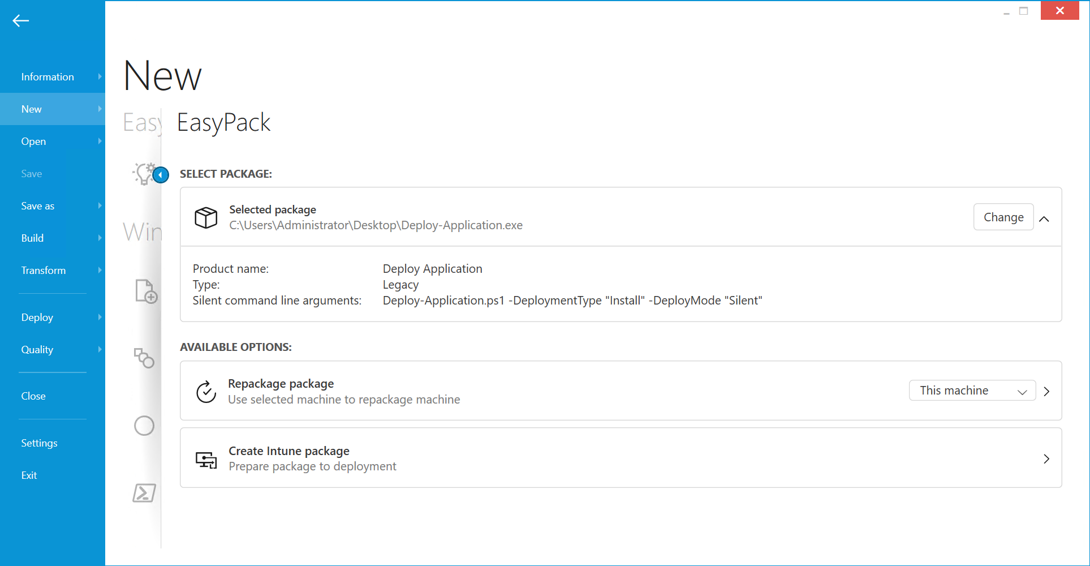Collapse the Selected package details chevron
This screenshot has height=566, width=1090.
(x=1044, y=217)
